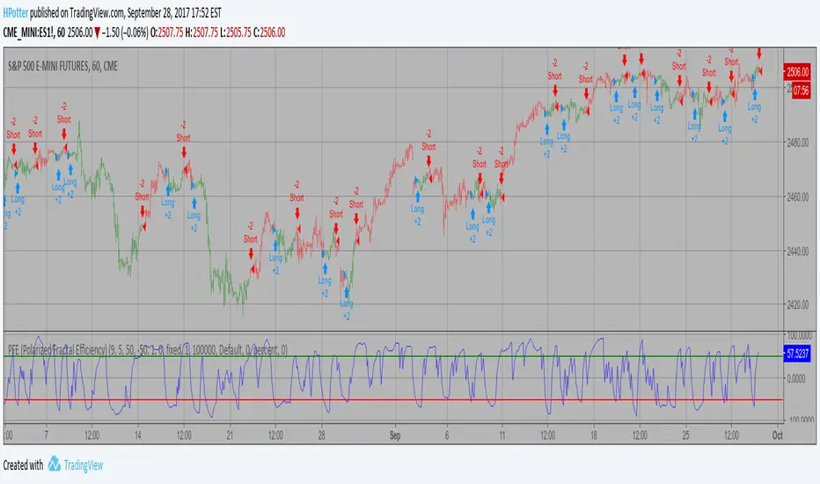Click the C:2506.00 close value

click(269, 33)
